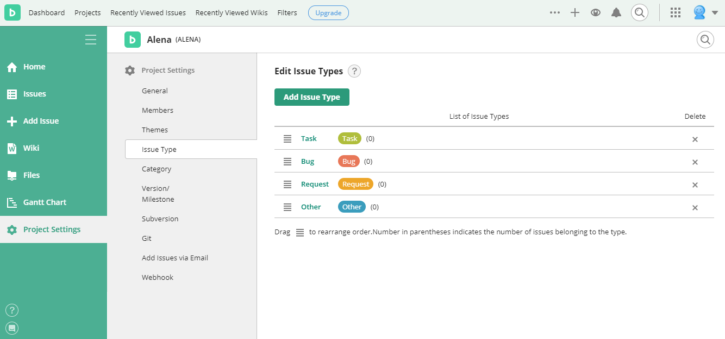Click the Upgrade button
Viewport: 725px width, 339px height.
point(328,12)
